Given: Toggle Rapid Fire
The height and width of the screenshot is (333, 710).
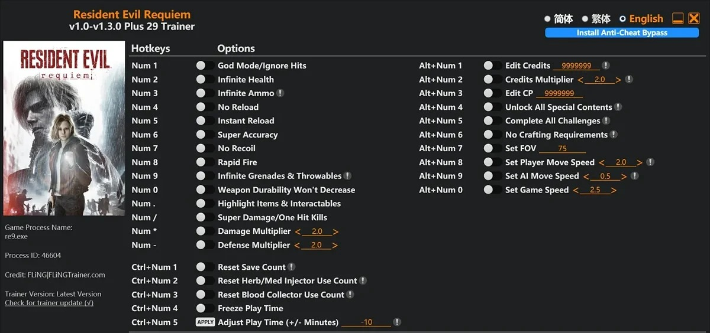Looking at the screenshot, I should [x=205, y=162].
